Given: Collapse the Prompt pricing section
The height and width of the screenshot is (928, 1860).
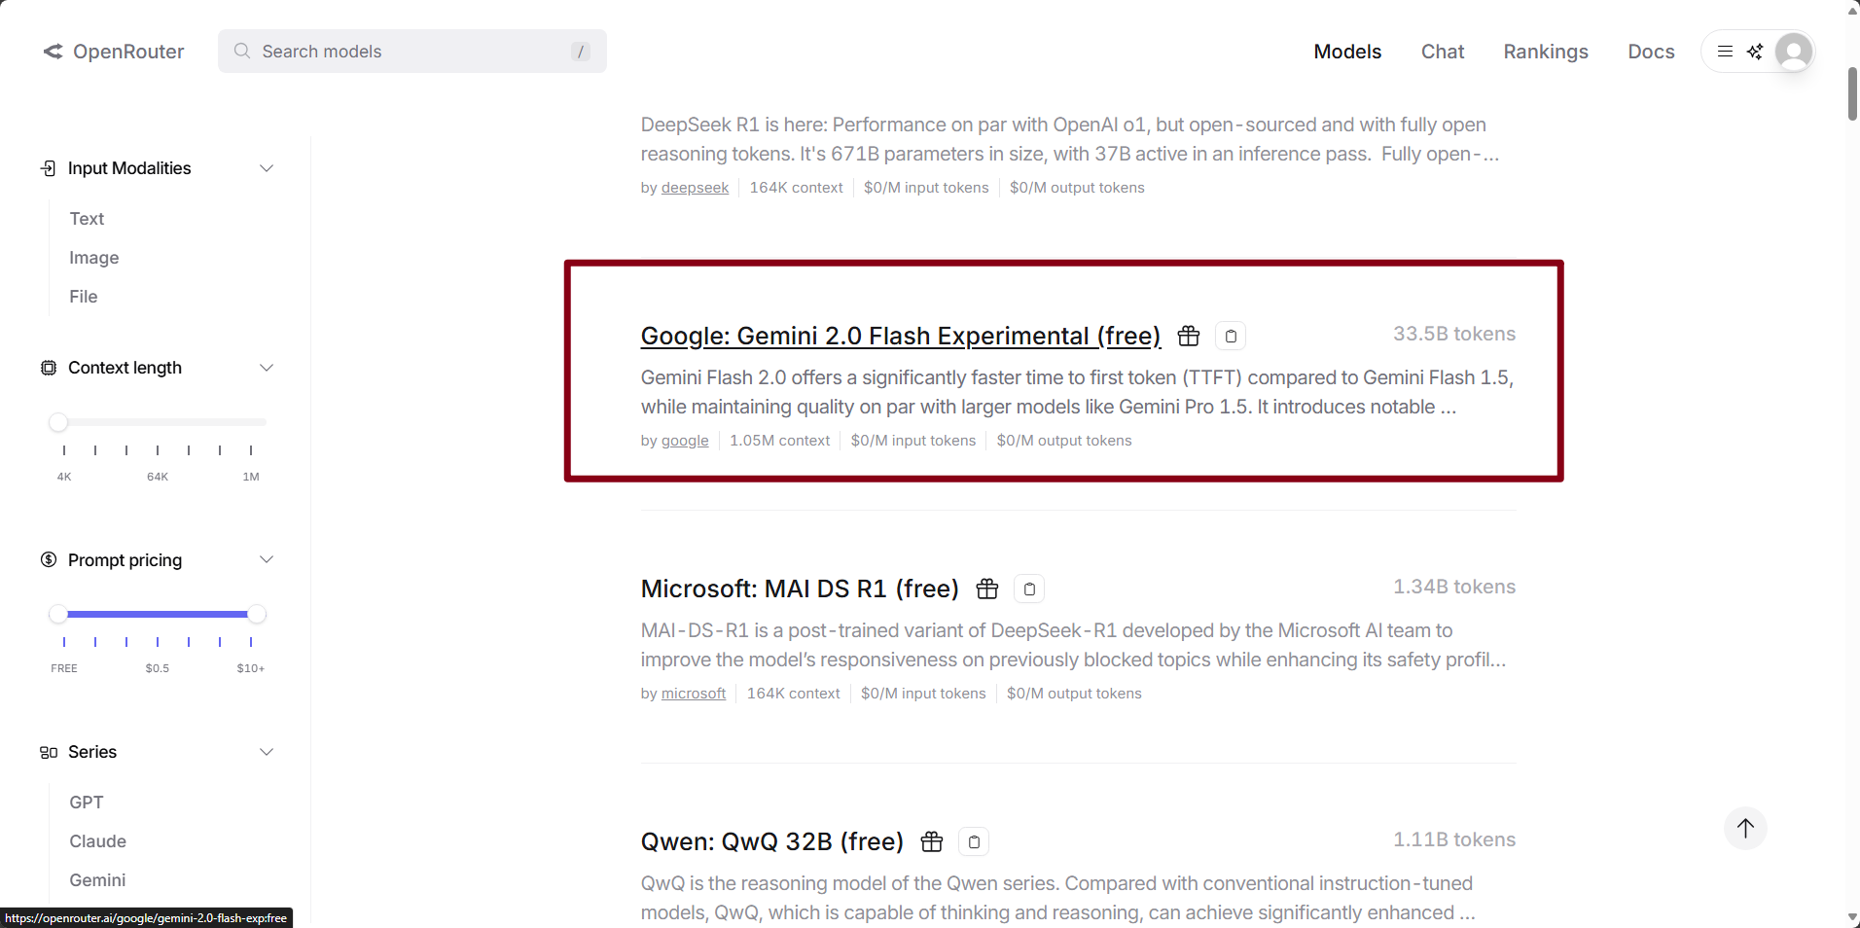Looking at the screenshot, I should coord(267,559).
